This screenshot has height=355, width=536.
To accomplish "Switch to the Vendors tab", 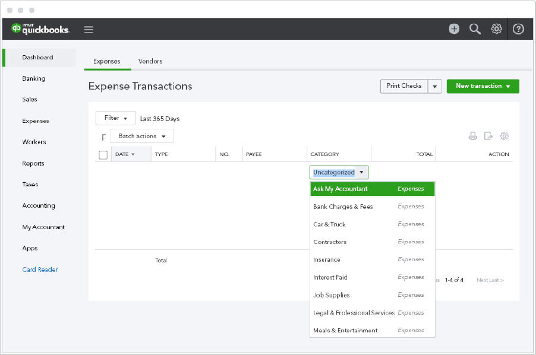I will pos(150,61).
